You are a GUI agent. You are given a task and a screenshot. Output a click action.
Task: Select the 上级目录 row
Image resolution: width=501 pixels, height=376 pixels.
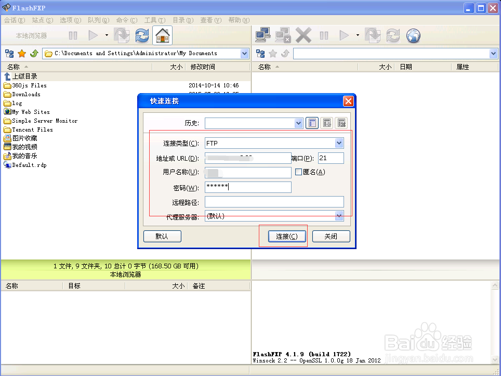[x=126, y=76]
